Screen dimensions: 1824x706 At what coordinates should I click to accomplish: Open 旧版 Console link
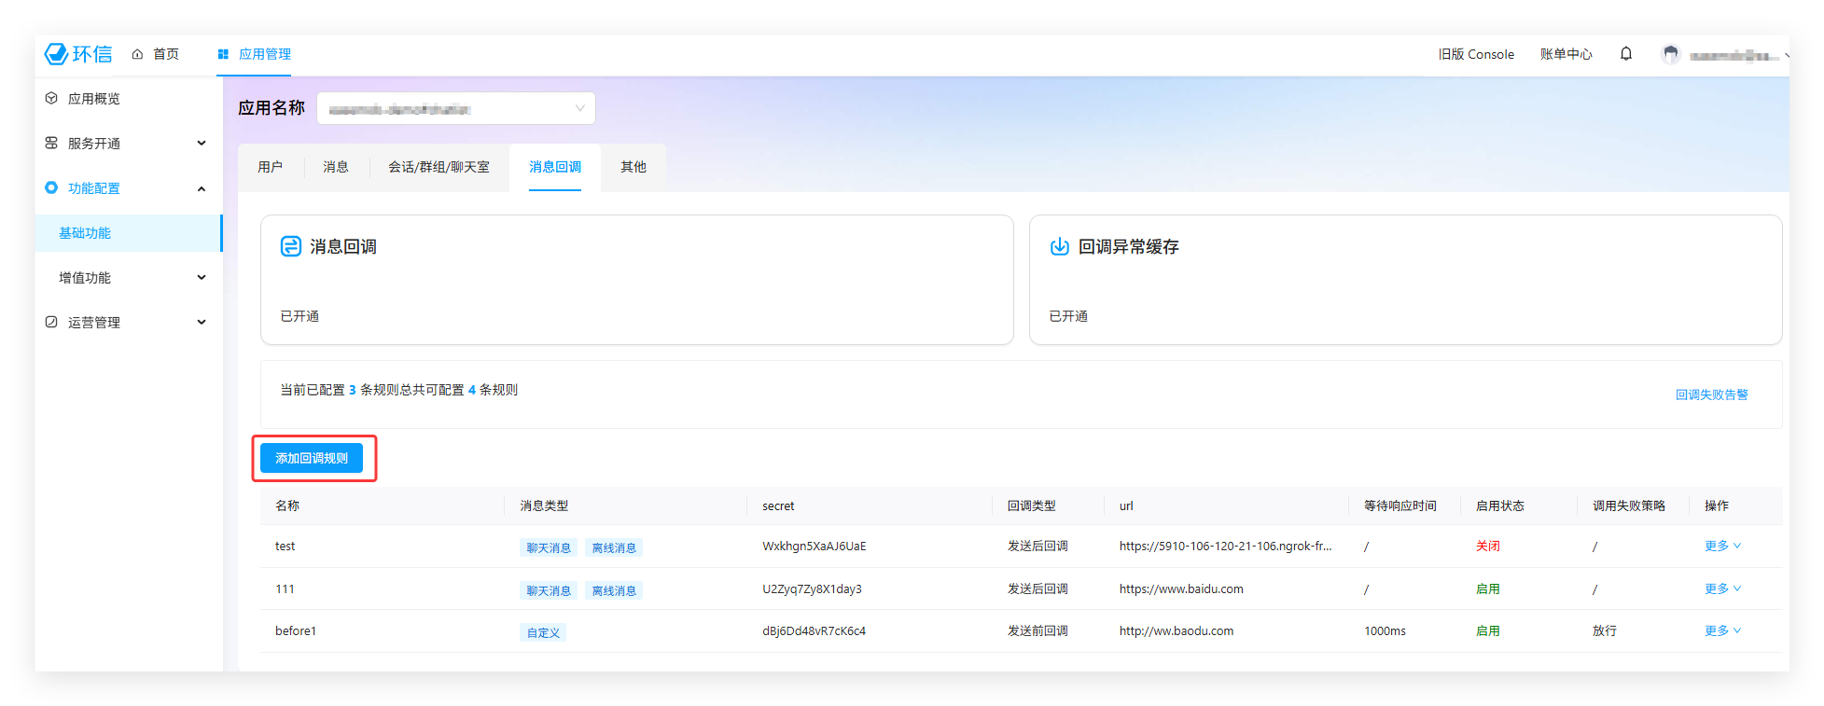pos(1476,54)
